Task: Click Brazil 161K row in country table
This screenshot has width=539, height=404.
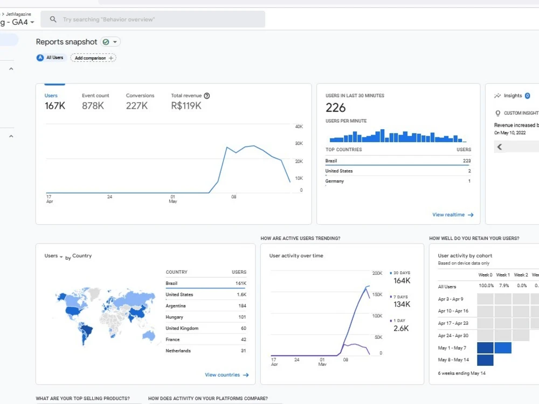Action: (206, 283)
